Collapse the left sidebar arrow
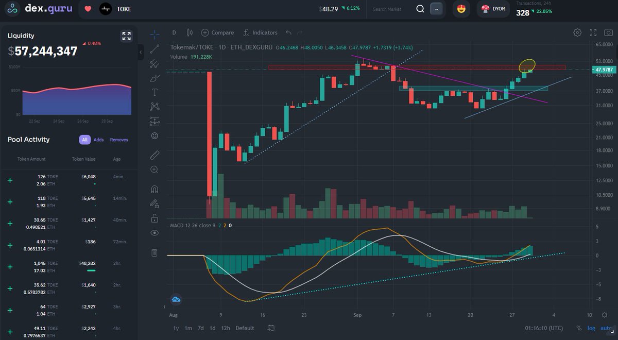Screen dimensions: 618x340 click(141, 52)
